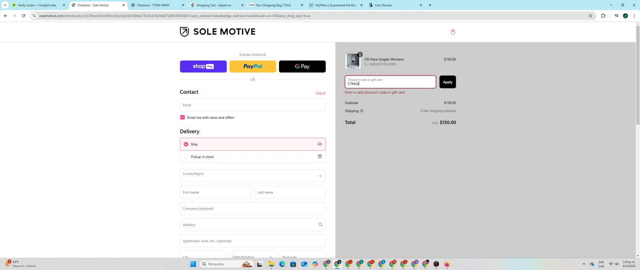Click the Apply discount button
640x270 pixels.
(448, 82)
